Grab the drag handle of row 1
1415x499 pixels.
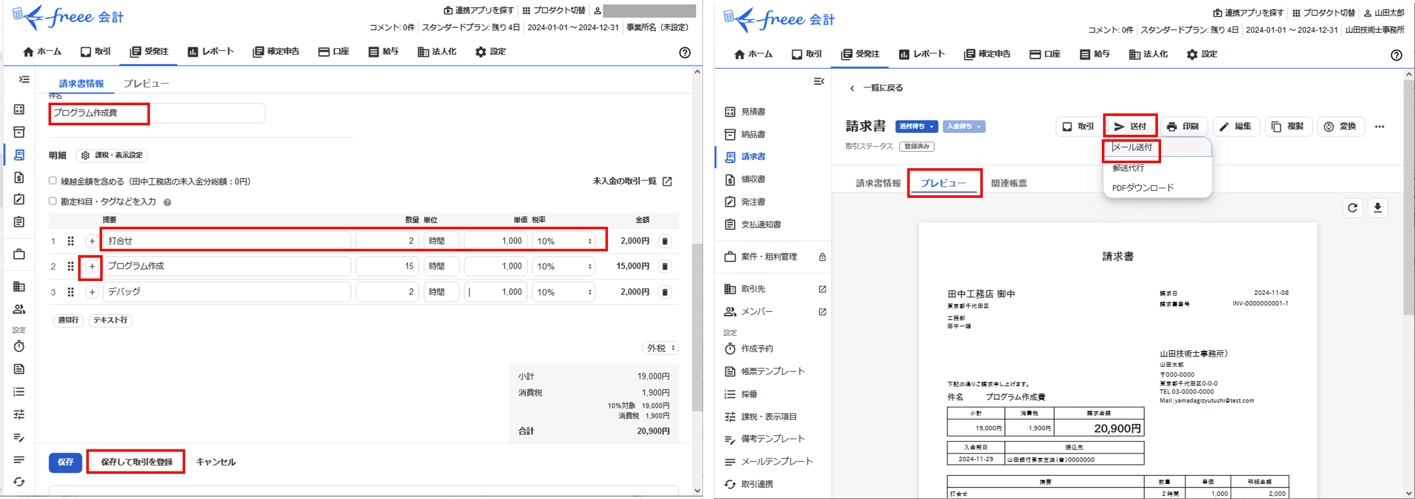tap(71, 241)
